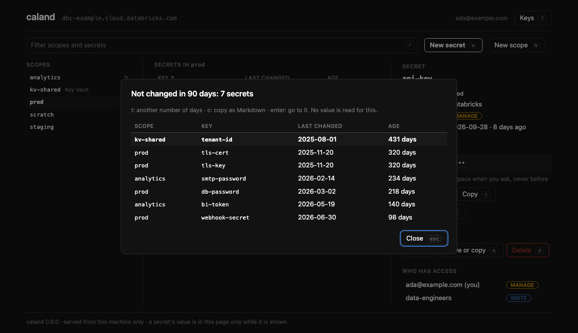
Task: Select the webhook-secret key
Action: pyautogui.click(x=226, y=217)
